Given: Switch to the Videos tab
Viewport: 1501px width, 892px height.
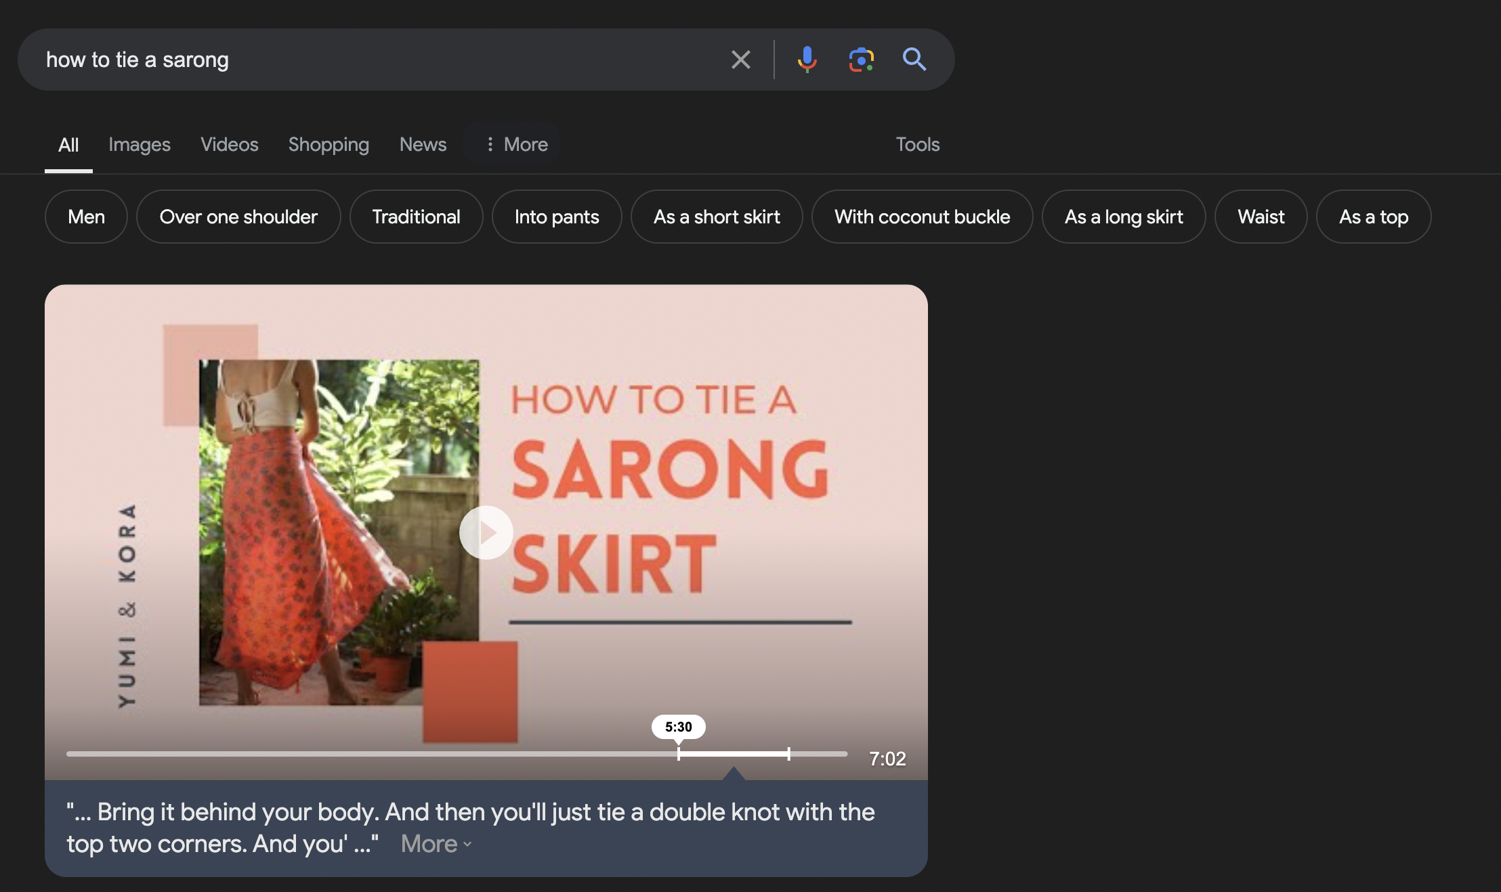Looking at the screenshot, I should [229, 144].
